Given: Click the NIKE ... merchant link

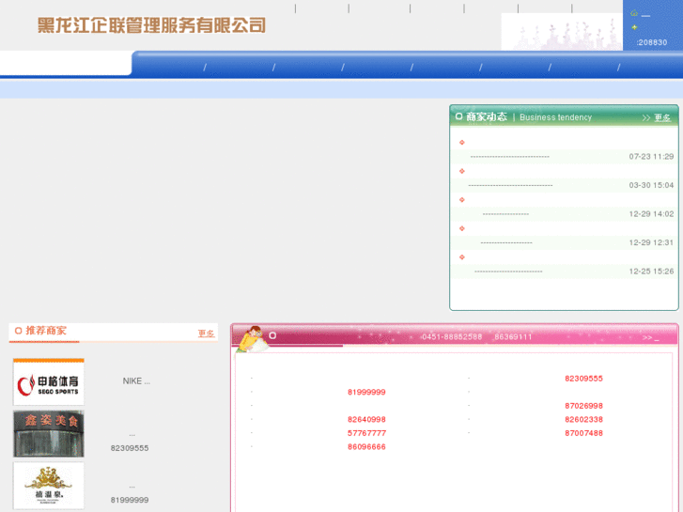Looking at the screenshot, I should click(x=136, y=381).
